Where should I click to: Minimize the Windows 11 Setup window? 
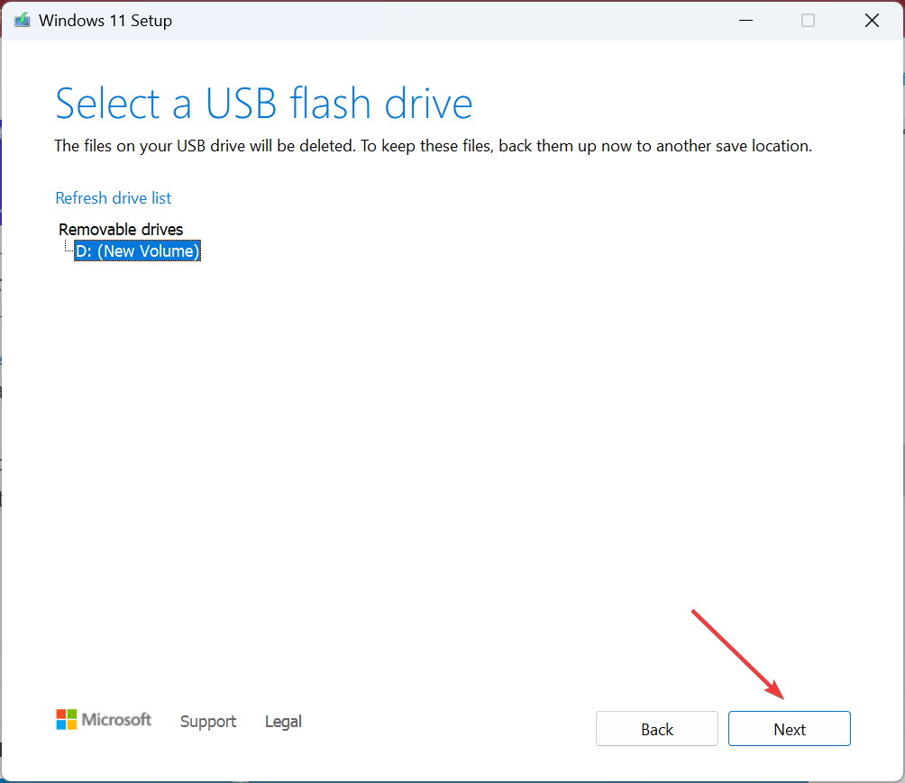(745, 20)
